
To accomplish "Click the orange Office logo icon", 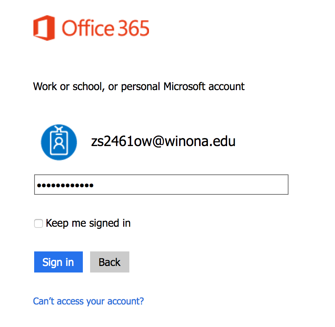I will pos(45,28).
